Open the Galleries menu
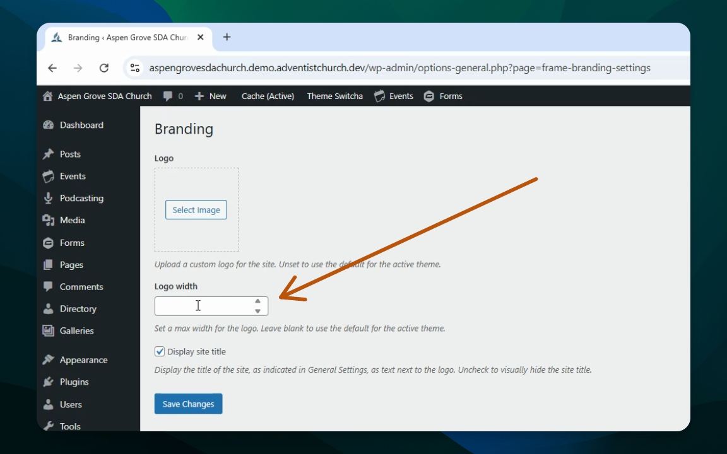Screen dimensions: 727x454 (76, 330)
